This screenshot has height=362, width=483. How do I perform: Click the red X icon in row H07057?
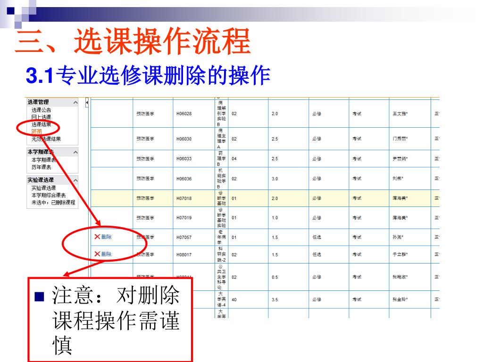[97, 237]
